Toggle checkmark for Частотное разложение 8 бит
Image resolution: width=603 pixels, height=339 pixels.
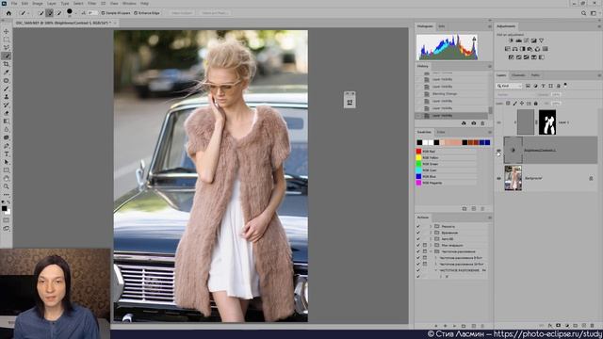coord(418,258)
